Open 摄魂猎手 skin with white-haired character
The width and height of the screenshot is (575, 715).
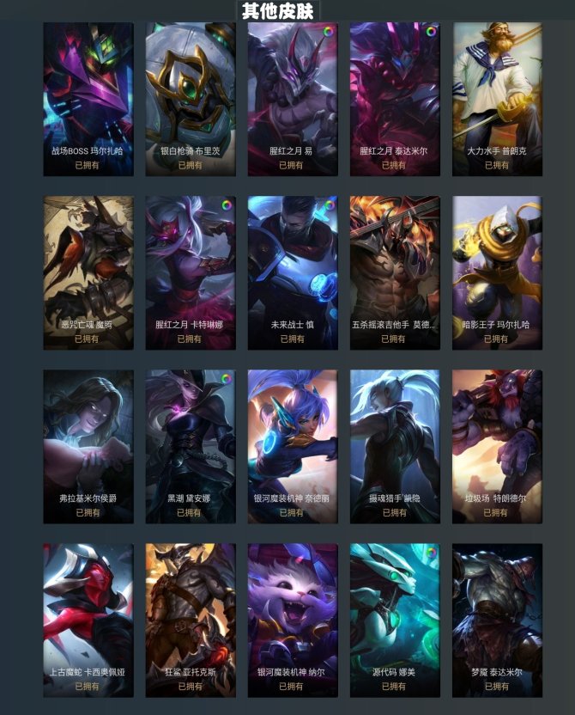(395, 447)
